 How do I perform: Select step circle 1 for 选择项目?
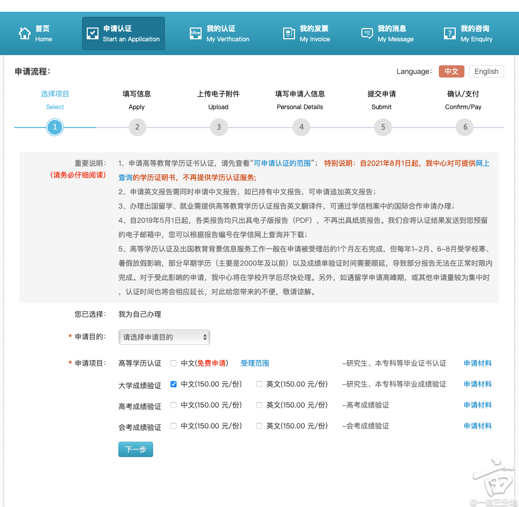55,127
